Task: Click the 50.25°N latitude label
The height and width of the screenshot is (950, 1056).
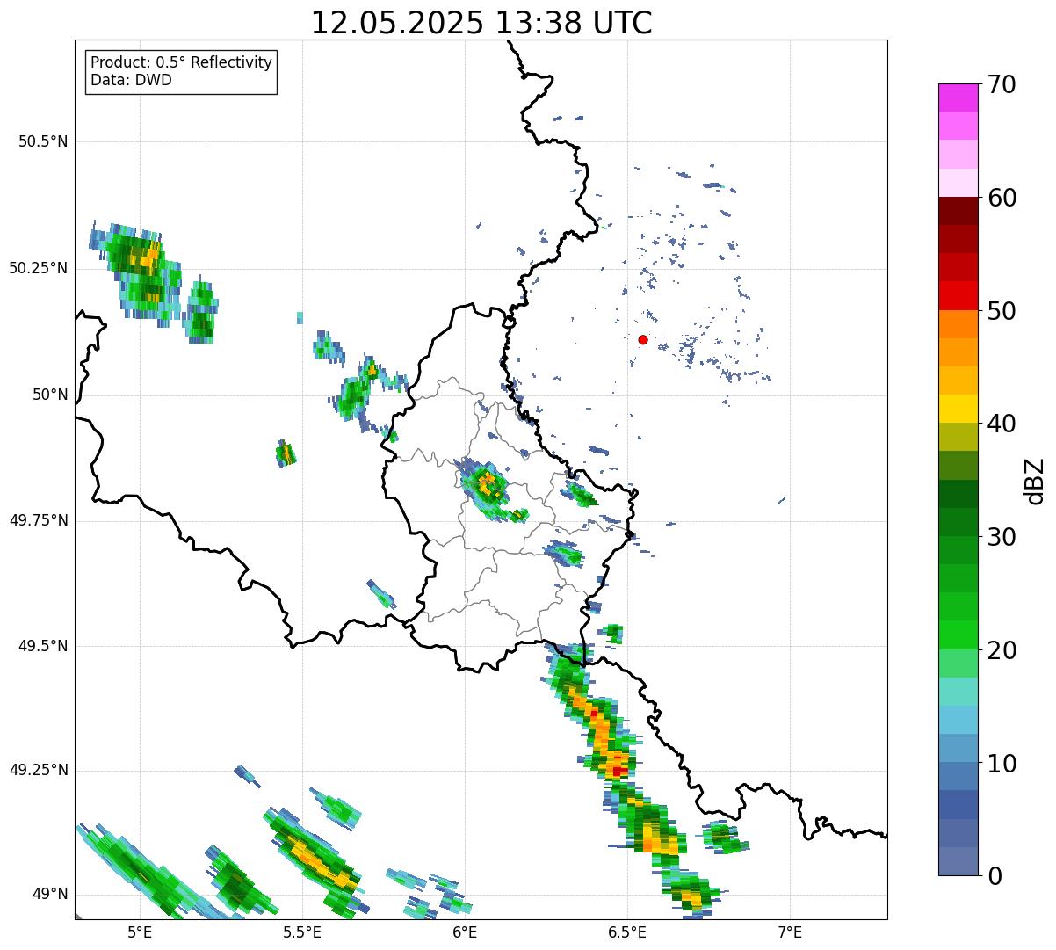Action: pyautogui.click(x=39, y=268)
